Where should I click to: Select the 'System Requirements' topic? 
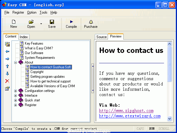40,58
